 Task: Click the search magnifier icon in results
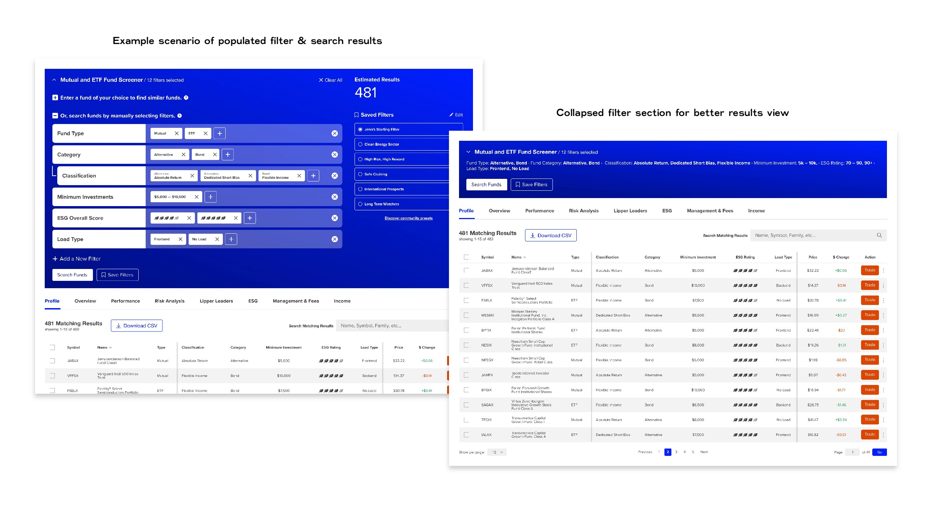pos(879,235)
